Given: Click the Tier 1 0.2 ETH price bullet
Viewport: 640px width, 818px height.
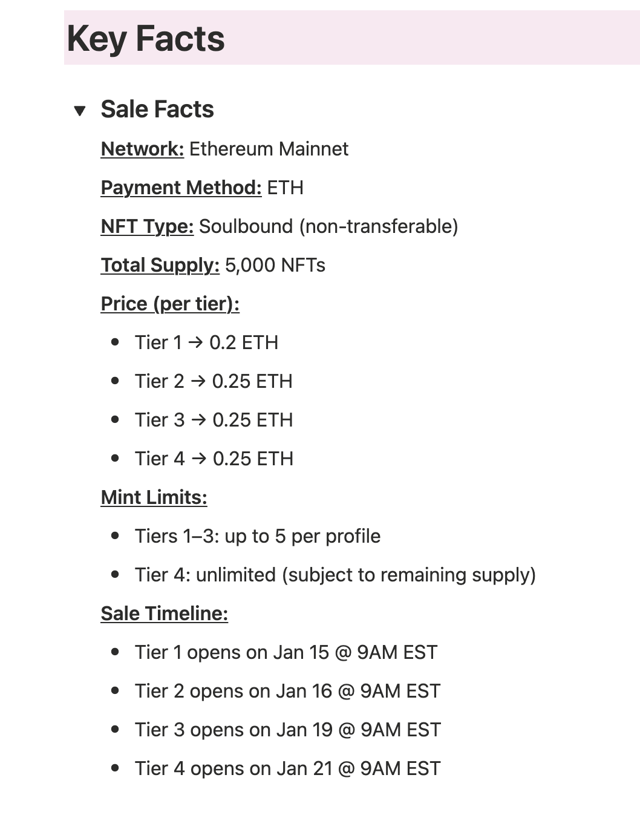Looking at the screenshot, I should click(x=206, y=342).
